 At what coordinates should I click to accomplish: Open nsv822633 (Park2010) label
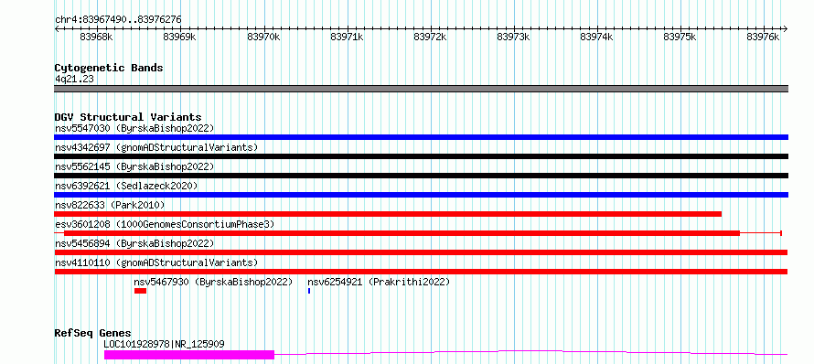point(110,205)
